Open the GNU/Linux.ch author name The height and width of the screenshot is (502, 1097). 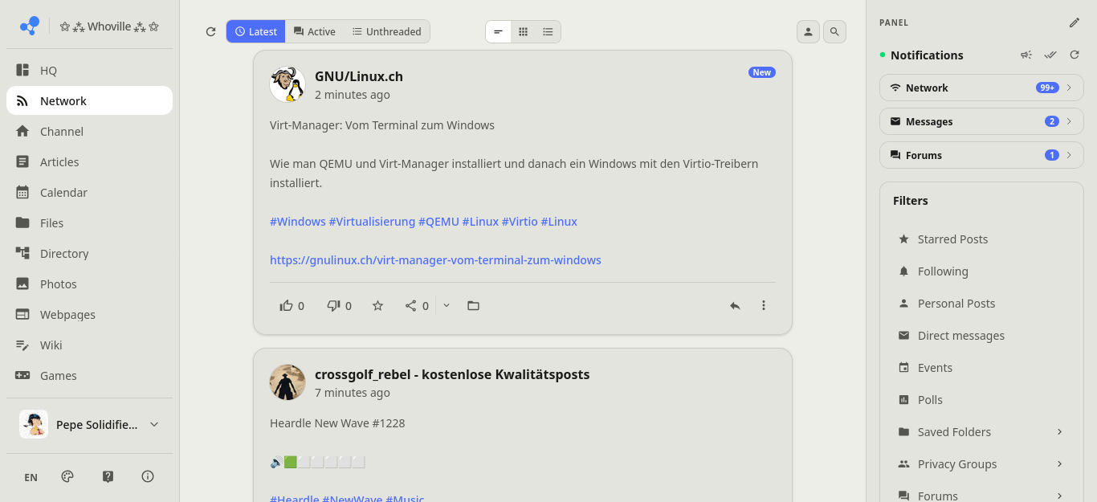(359, 76)
